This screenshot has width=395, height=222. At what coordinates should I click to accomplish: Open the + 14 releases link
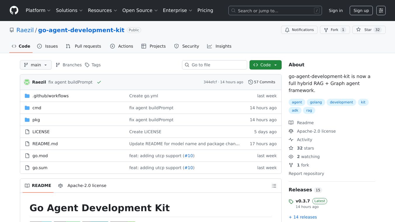303,217
